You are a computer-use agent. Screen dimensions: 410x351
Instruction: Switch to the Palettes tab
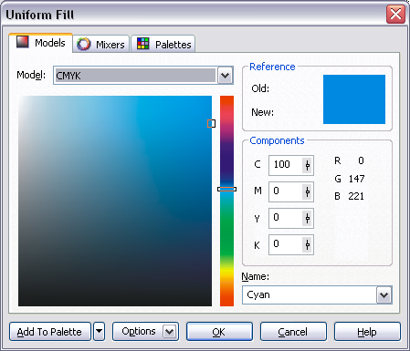(x=163, y=44)
